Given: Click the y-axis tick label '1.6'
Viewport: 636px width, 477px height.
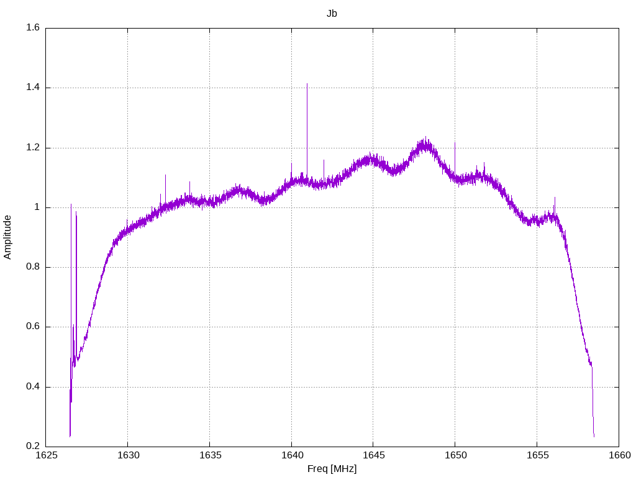Looking at the screenshot, I should coord(33,27).
